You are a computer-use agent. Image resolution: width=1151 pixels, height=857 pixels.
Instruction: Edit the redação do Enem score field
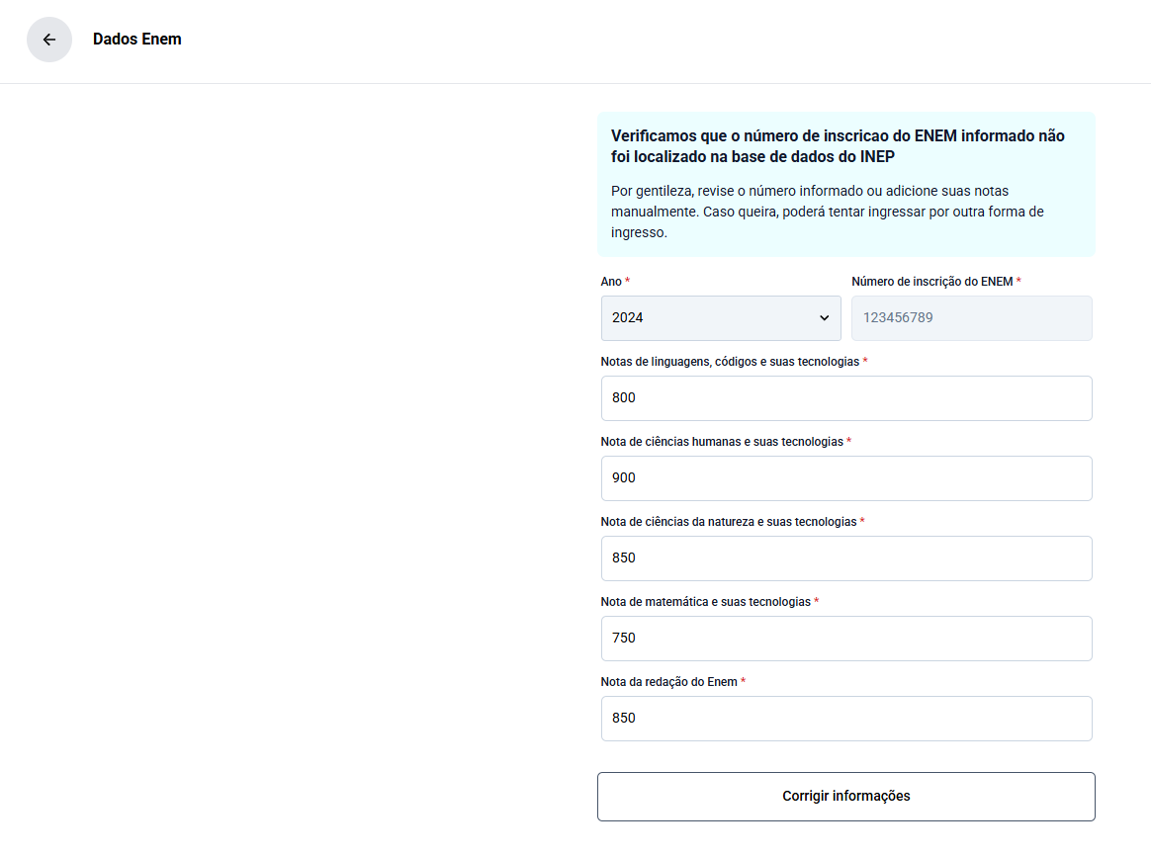point(846,718)
